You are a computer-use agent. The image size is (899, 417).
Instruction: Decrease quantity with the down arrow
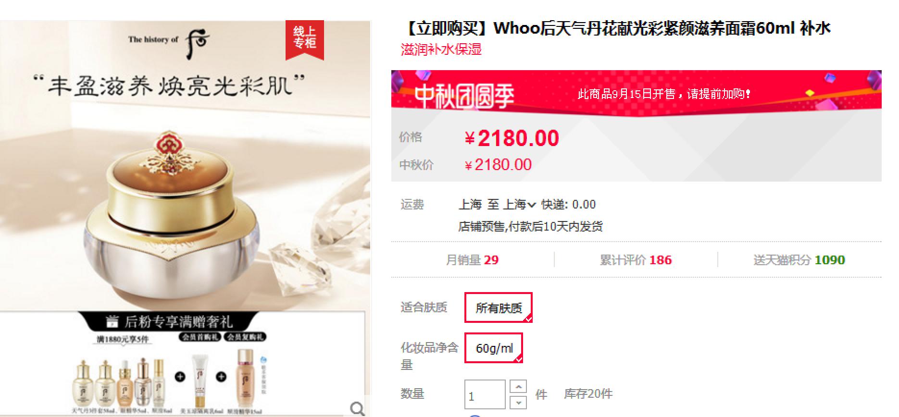pos(518,402)
